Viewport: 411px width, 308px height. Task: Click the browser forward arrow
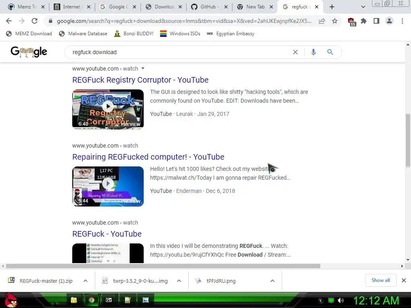(x=22, y=21)
